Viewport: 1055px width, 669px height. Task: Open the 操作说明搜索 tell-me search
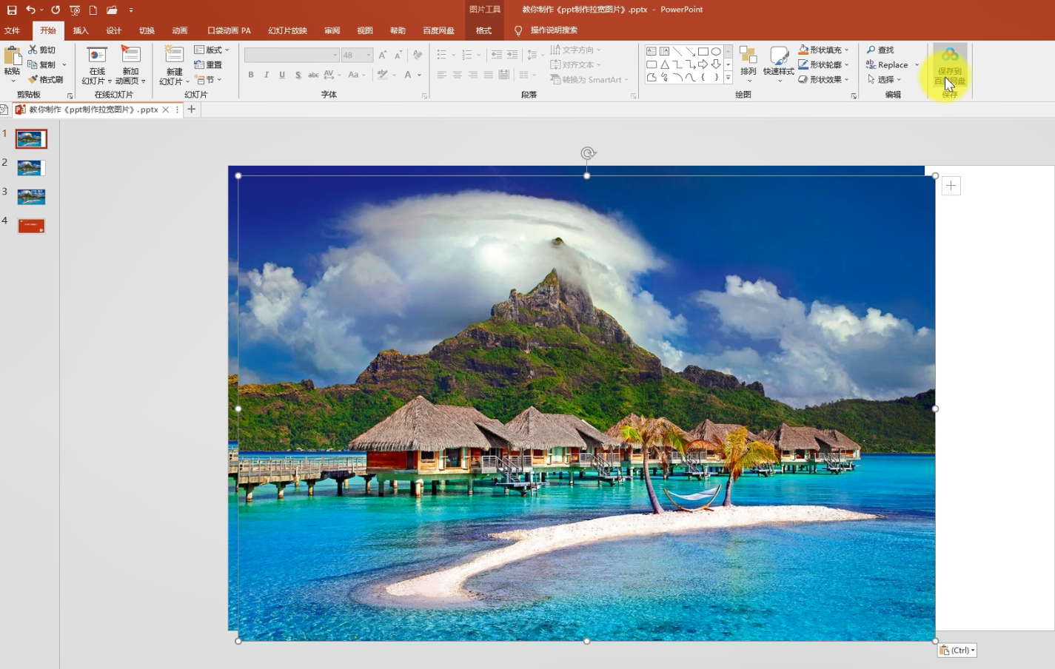[554, 30]
